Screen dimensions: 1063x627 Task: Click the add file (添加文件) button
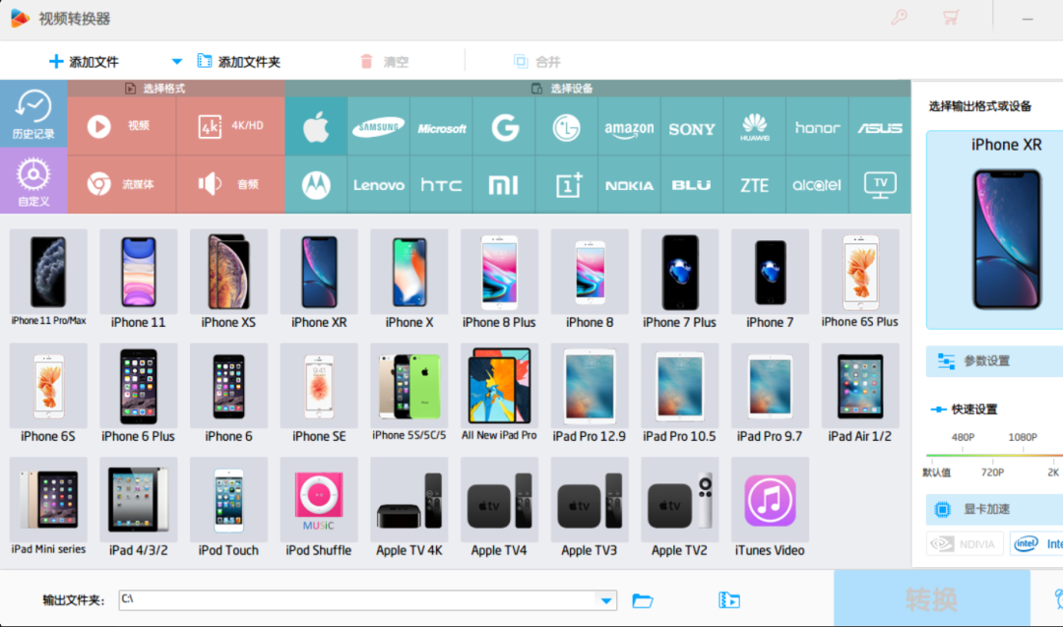point(84,62)
